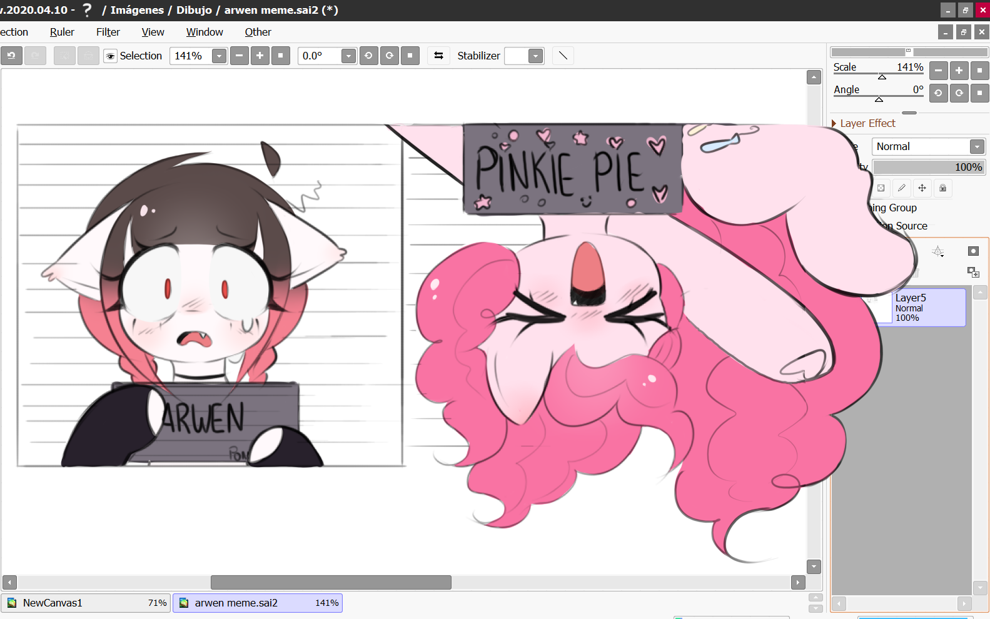The width and height of the screenshot is (990, 619).
Task: Open the Ruler menu
Action: pyautogui.click(x=62, y=32)
